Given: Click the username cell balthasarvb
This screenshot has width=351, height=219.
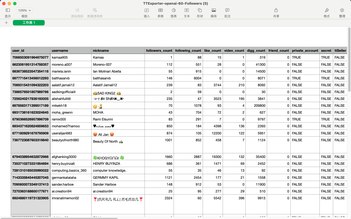Looking at the screenshot, I should 71,78.
